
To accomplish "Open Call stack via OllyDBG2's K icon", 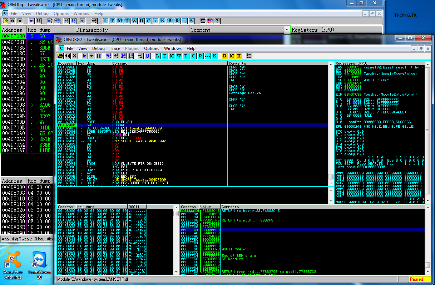I will 214,56.
